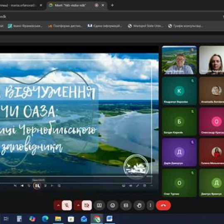The image size is (224, 224).
Task: Select pink participant tile with letter O
Action: [x=212, y=122]
